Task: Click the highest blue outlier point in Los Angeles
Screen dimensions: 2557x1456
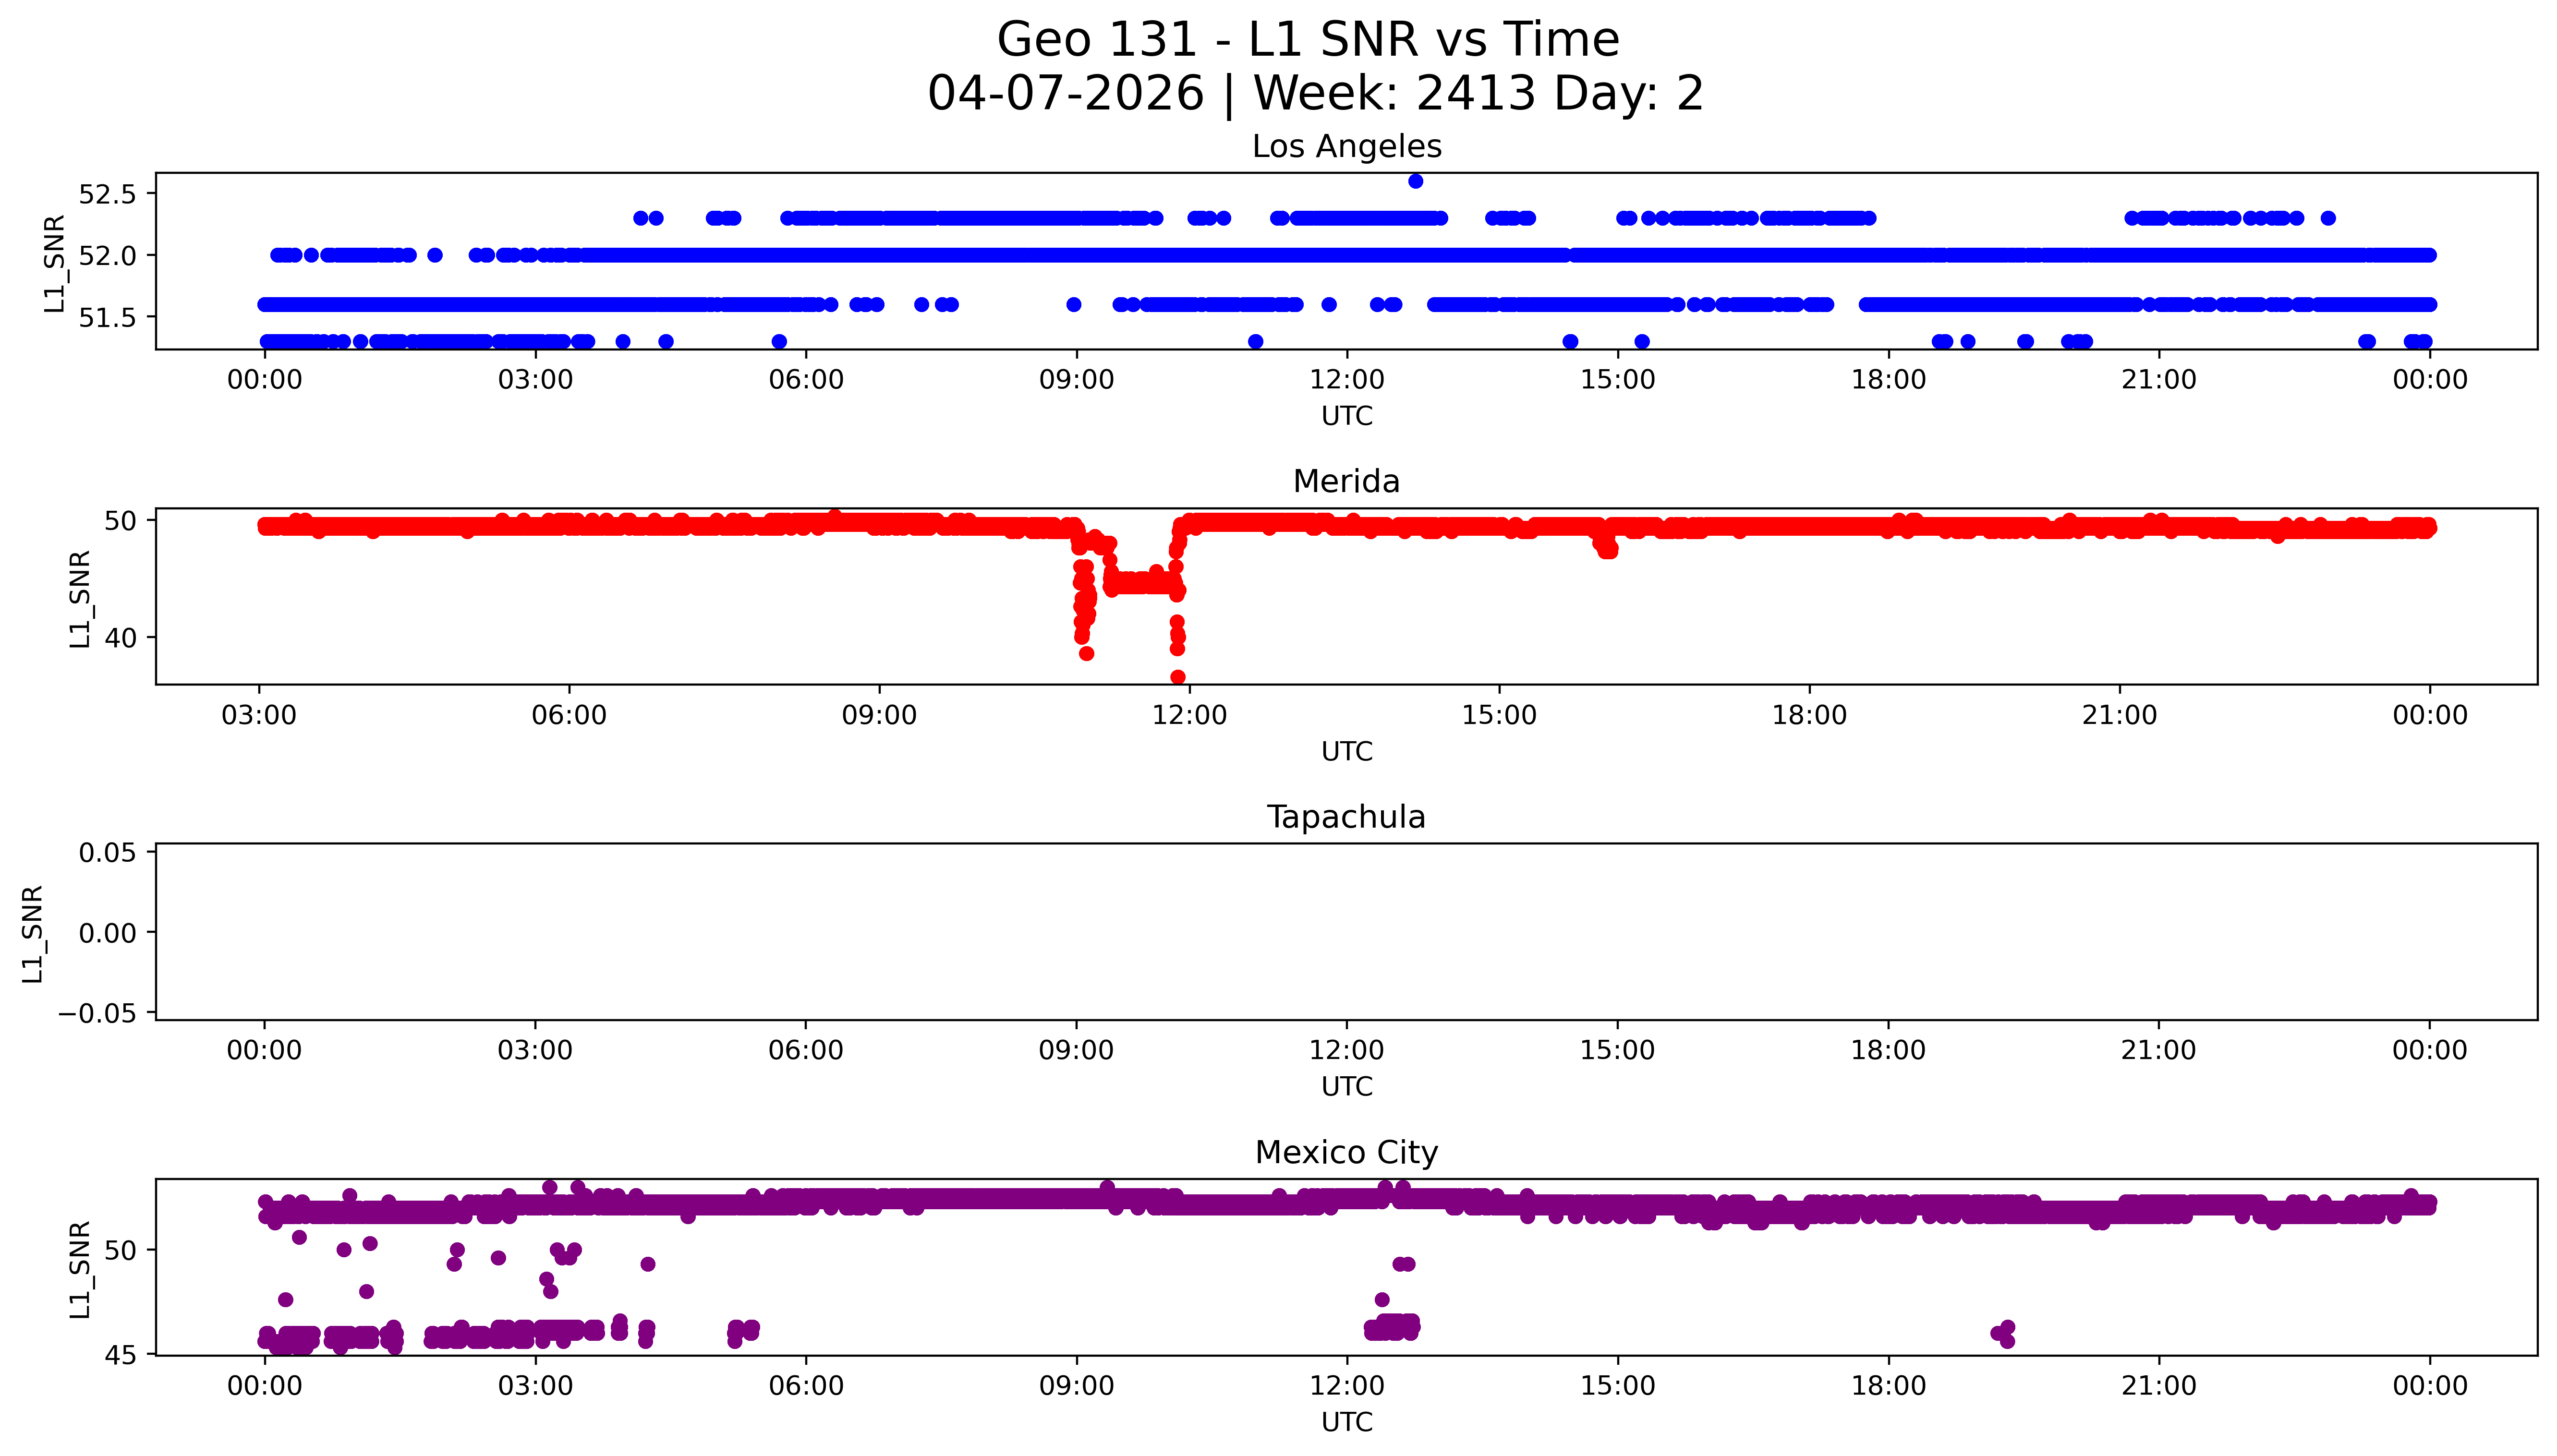Action: coord(1415,181)
